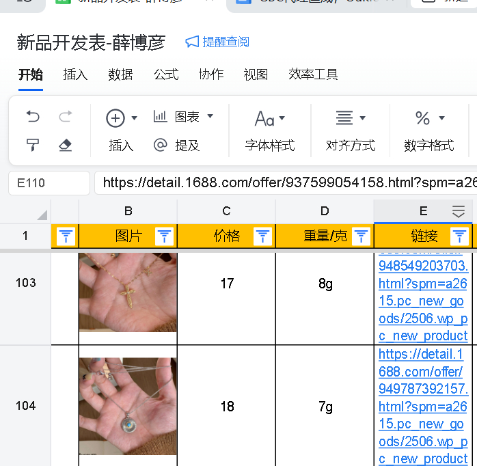
Task: Click the eraser clear-format icon
Action: tap(66, 145)
